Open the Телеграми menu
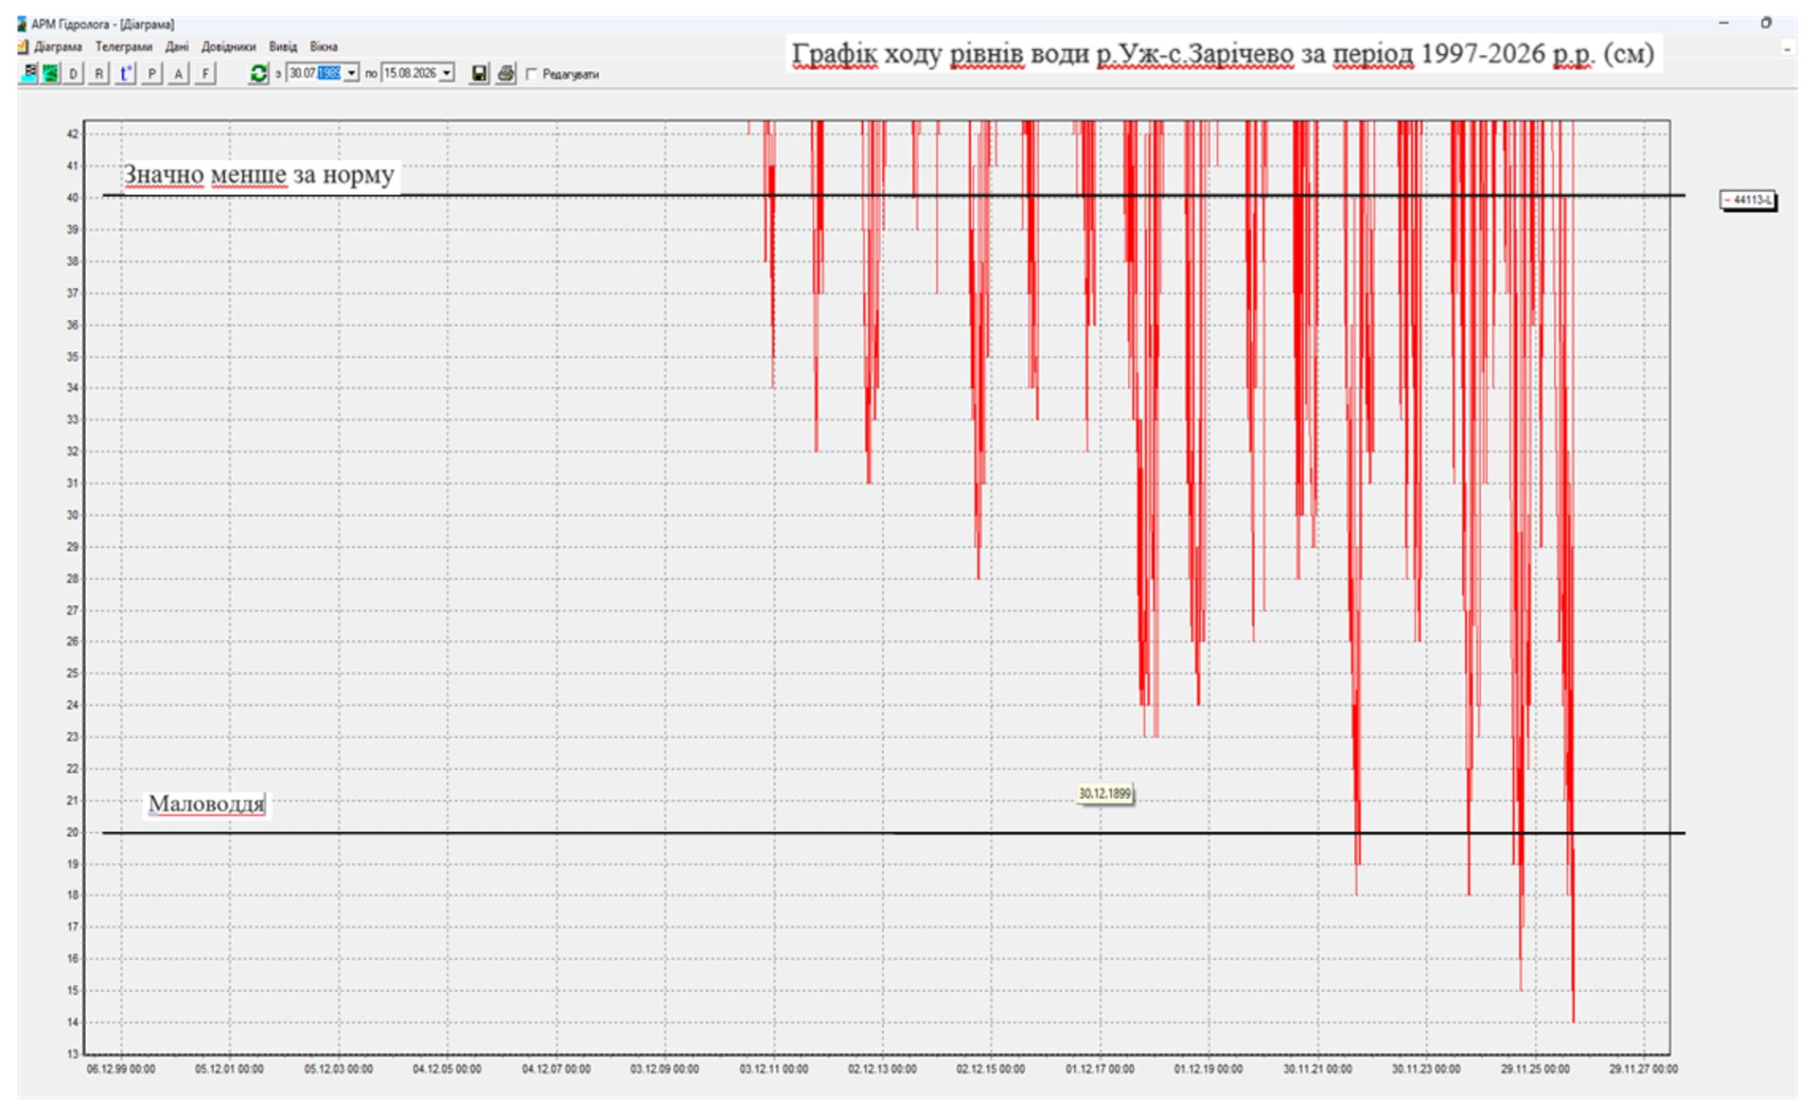This screenshot has height=1117, width=1817. pyautogui.click(x=124, y=46)
